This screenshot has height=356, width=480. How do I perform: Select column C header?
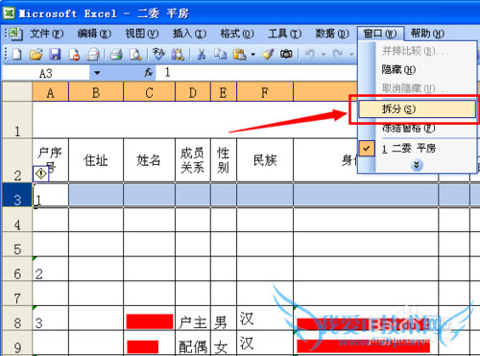(149, 92)
